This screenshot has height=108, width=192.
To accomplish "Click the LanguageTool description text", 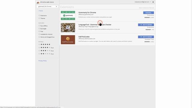I will pyautogui.click(x=99, y=29).
